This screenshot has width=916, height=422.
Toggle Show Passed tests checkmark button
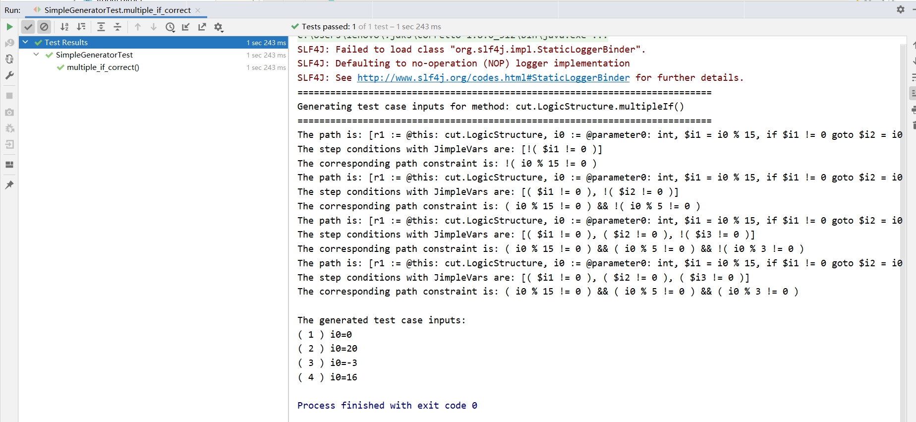pyautogui.click(x=28, y=27)
